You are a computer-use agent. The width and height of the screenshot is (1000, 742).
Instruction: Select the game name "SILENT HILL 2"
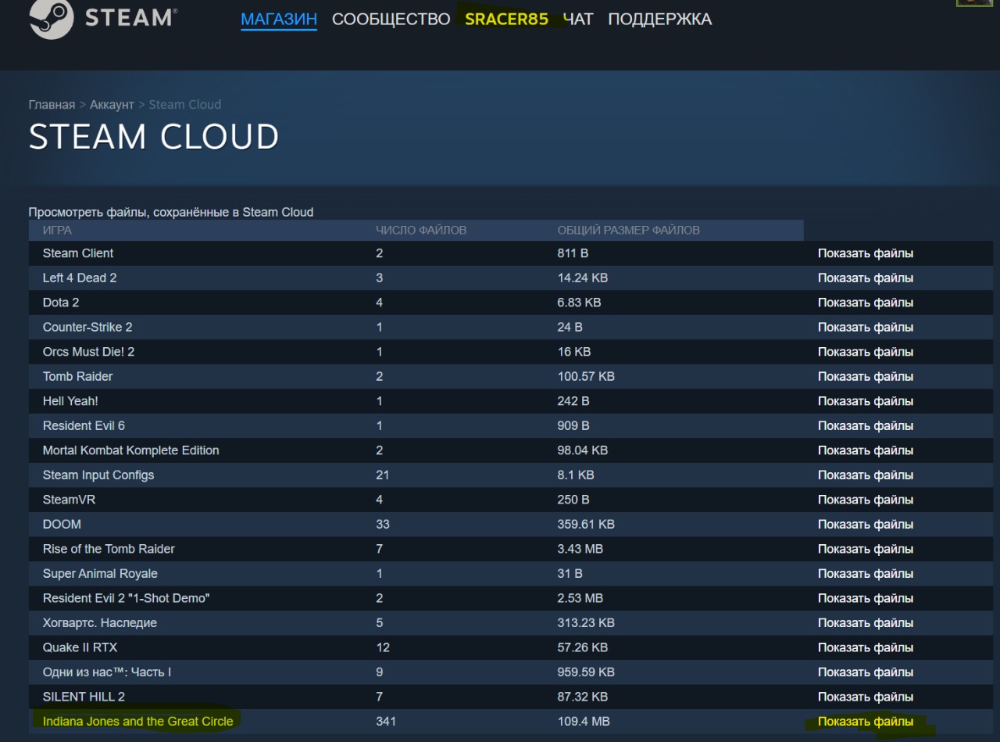(x=84, y=697)
